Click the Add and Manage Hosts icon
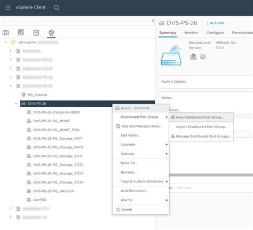The height and width of the screenshot is (230, 253). 118,126
